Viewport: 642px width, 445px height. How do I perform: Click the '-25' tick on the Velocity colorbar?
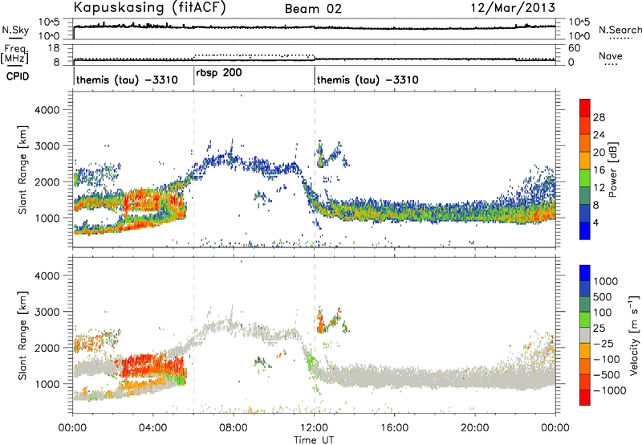(x=605, y=343)
